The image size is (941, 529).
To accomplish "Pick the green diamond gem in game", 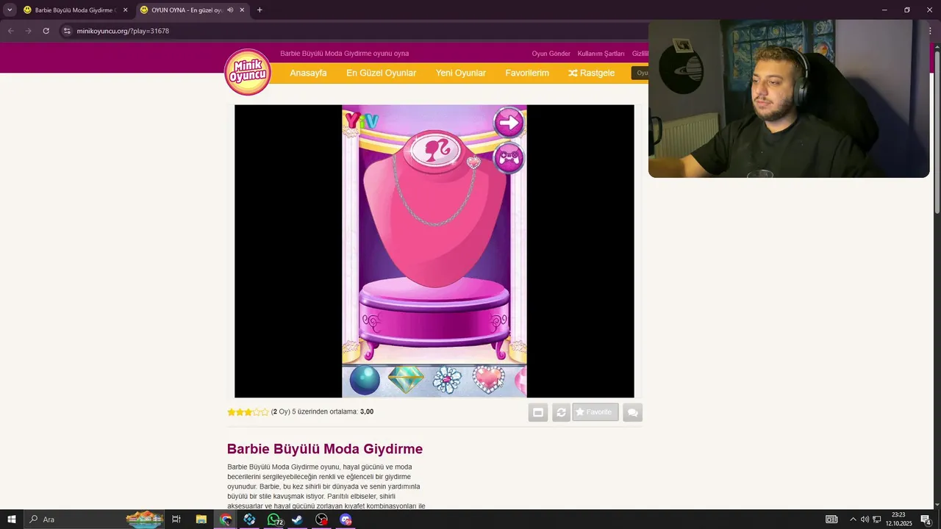I will [406, 380].
